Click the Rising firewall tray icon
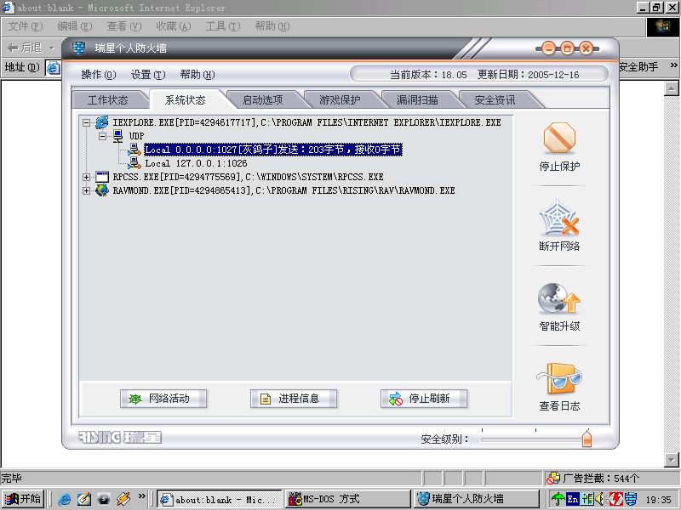This screenshot has height=510, width=681. pos(631,499)
